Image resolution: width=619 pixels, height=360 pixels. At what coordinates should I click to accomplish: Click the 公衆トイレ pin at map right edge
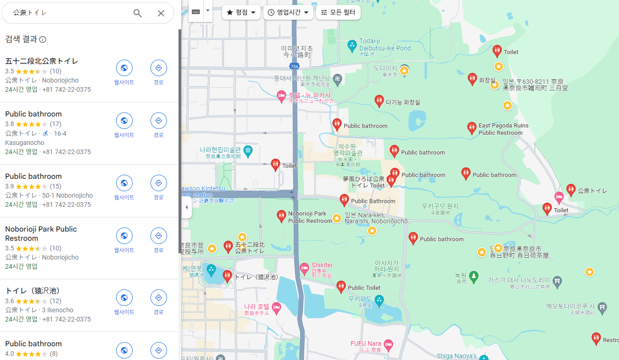(x=571, y=189)
